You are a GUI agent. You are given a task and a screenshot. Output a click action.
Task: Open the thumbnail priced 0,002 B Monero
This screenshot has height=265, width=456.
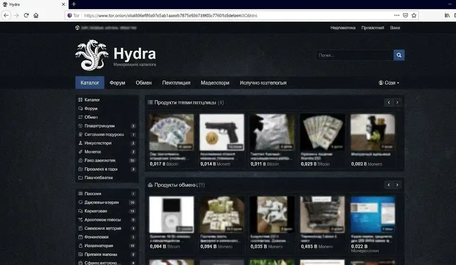pos(373,132)
